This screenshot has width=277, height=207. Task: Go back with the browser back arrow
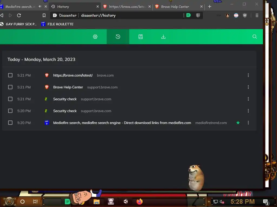(x=2, y=15)
